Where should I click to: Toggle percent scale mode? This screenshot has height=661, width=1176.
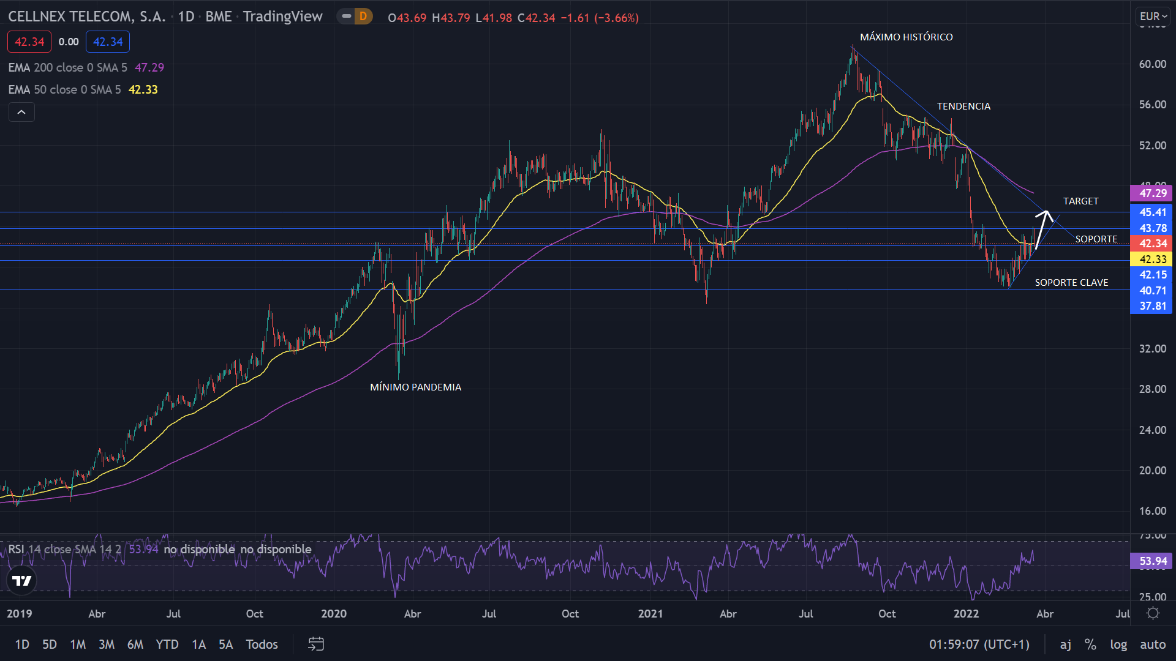pyautogui.click(x=1090, y=644)
